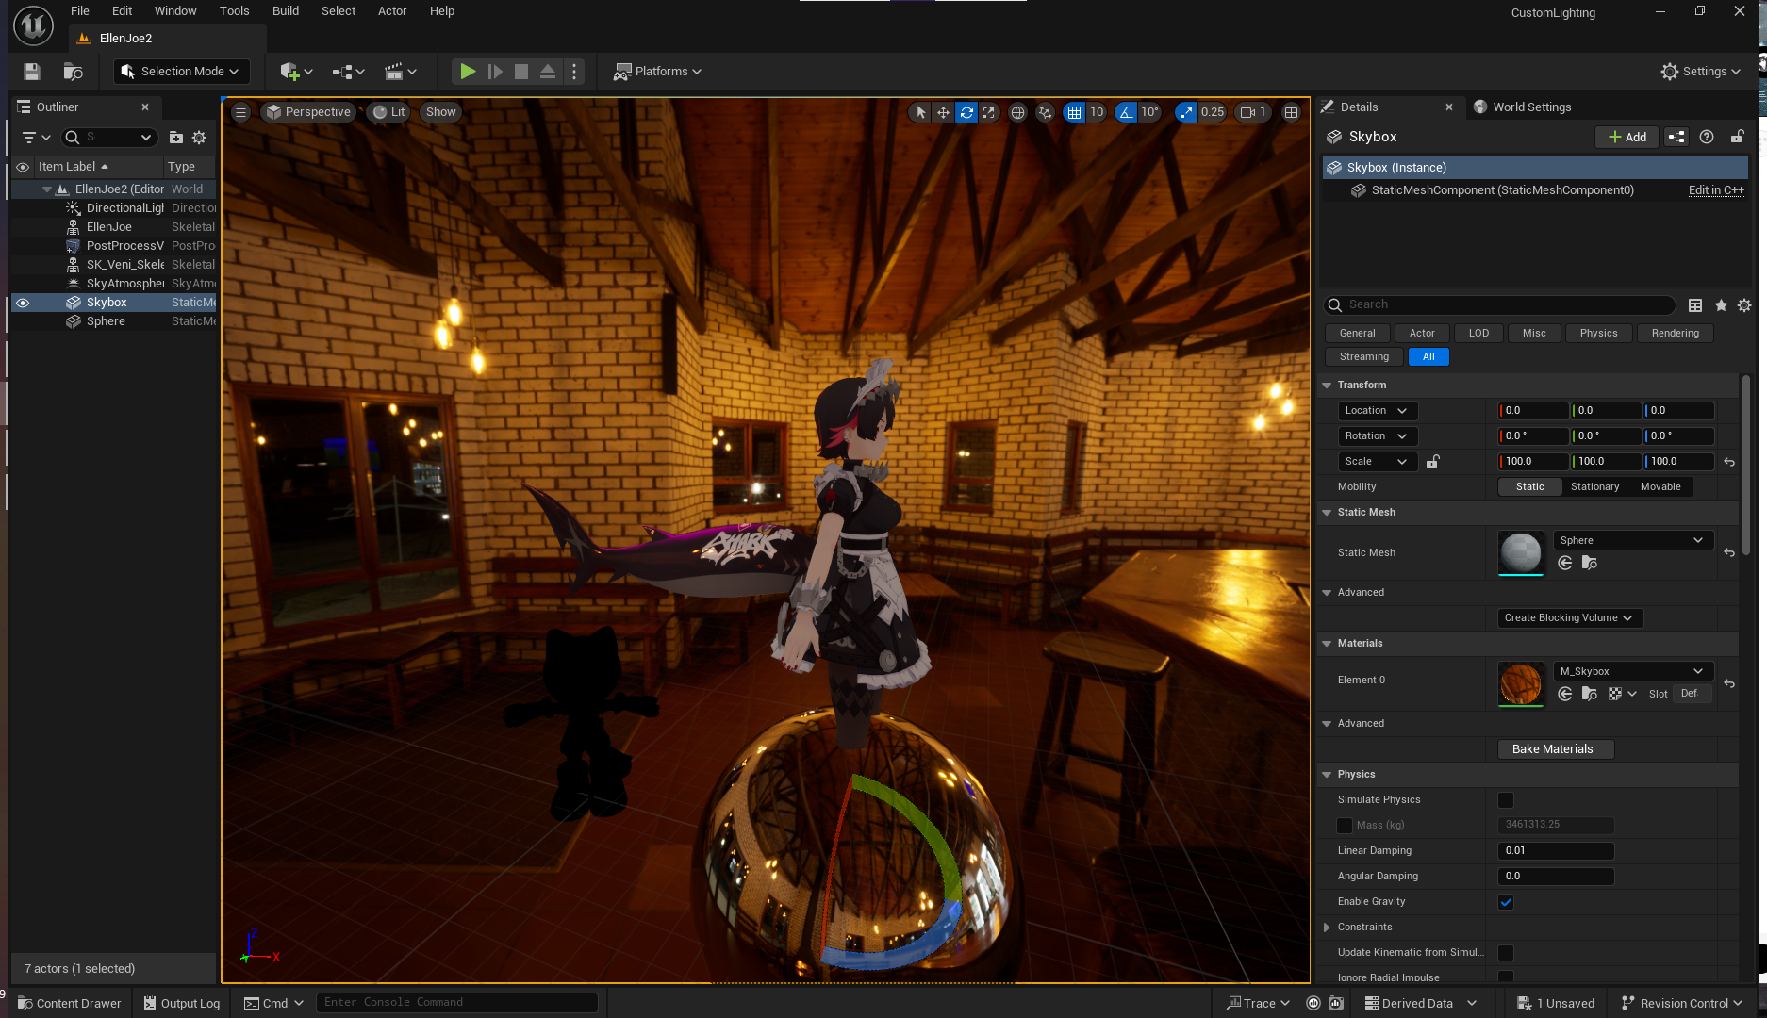Open Outliner filter options icon

tap(36, 138)
